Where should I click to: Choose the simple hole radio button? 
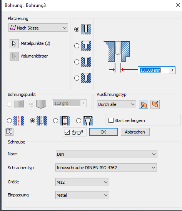[x=9, y=121]
